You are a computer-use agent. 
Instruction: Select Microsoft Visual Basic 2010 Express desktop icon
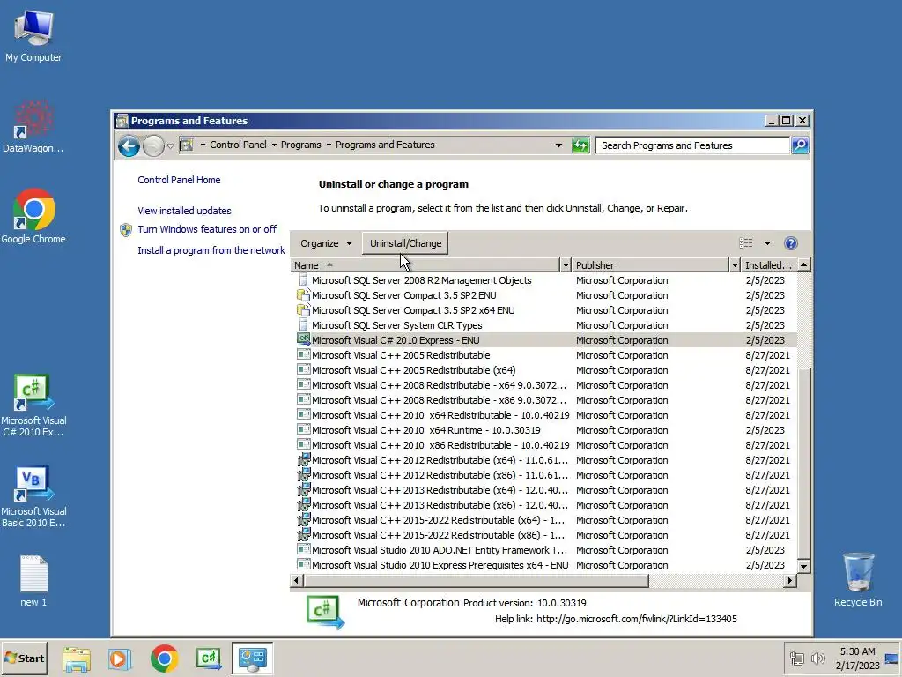click(33, 495)
